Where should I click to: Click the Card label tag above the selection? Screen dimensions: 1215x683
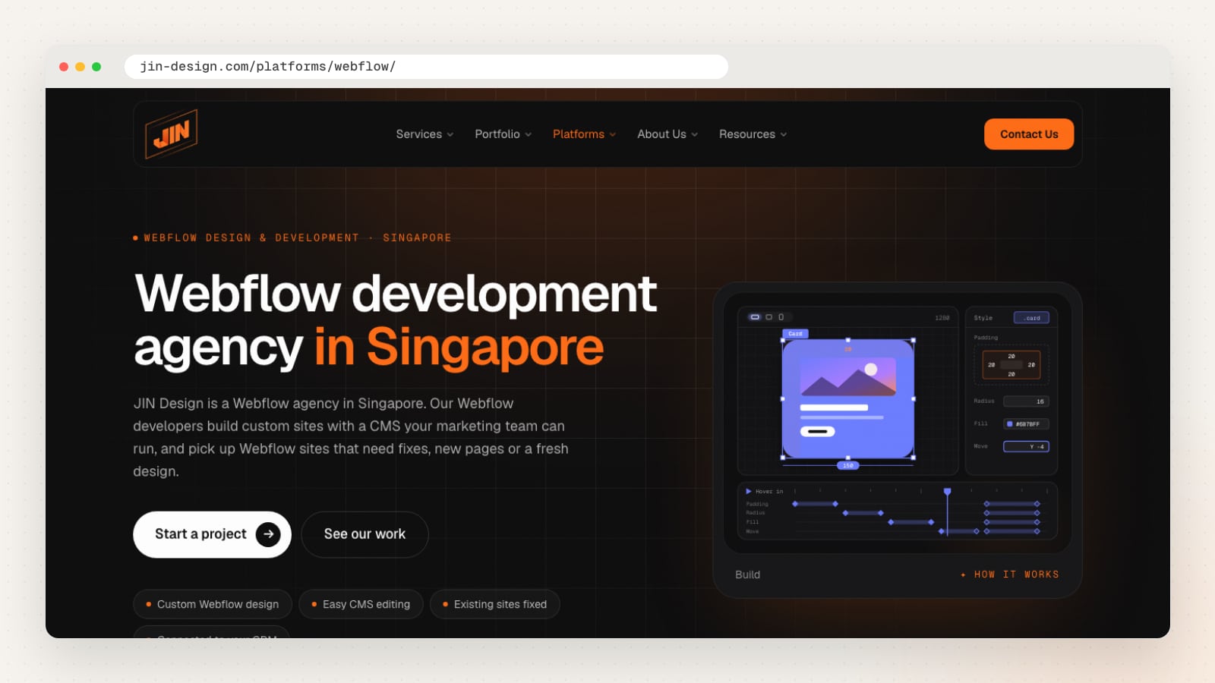(795, 334)
